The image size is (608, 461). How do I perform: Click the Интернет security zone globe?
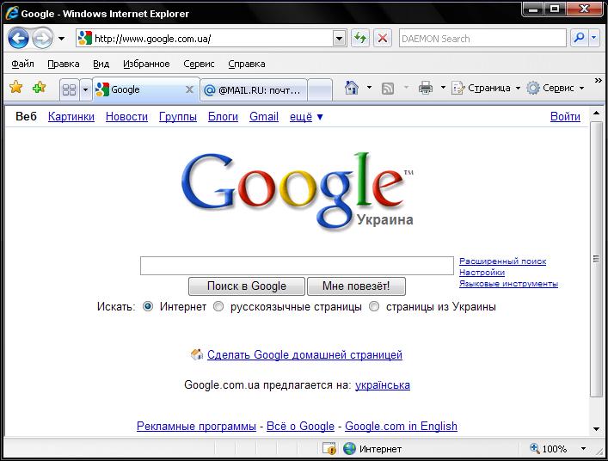pyautogui.click(x=349, y=449)
